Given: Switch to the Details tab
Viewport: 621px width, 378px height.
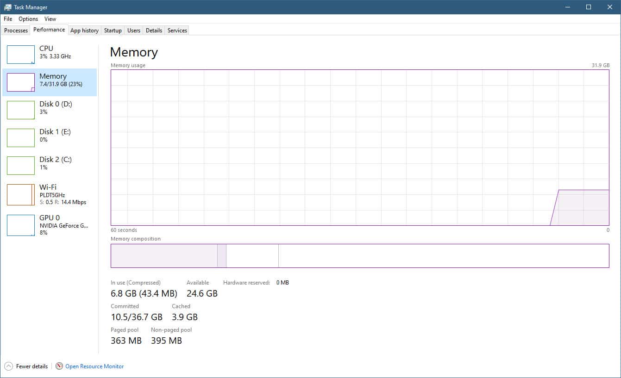Looking at the screenshot, I should click(x=154, y=31).
